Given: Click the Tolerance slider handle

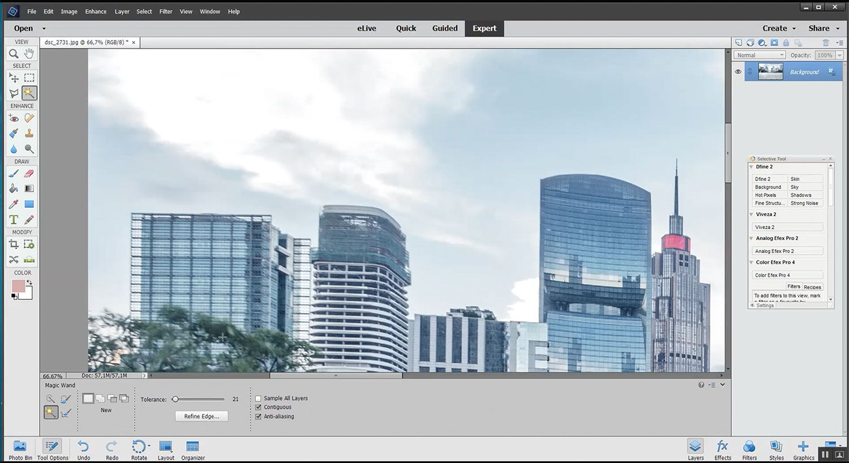Looking at the screenshot, I should [175, 400].
